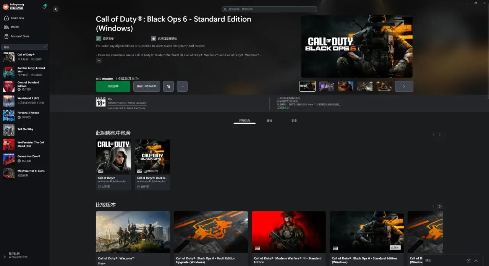
Task: Select the first Black Ops 6 logo thumbnail
Action: point(308,86)
